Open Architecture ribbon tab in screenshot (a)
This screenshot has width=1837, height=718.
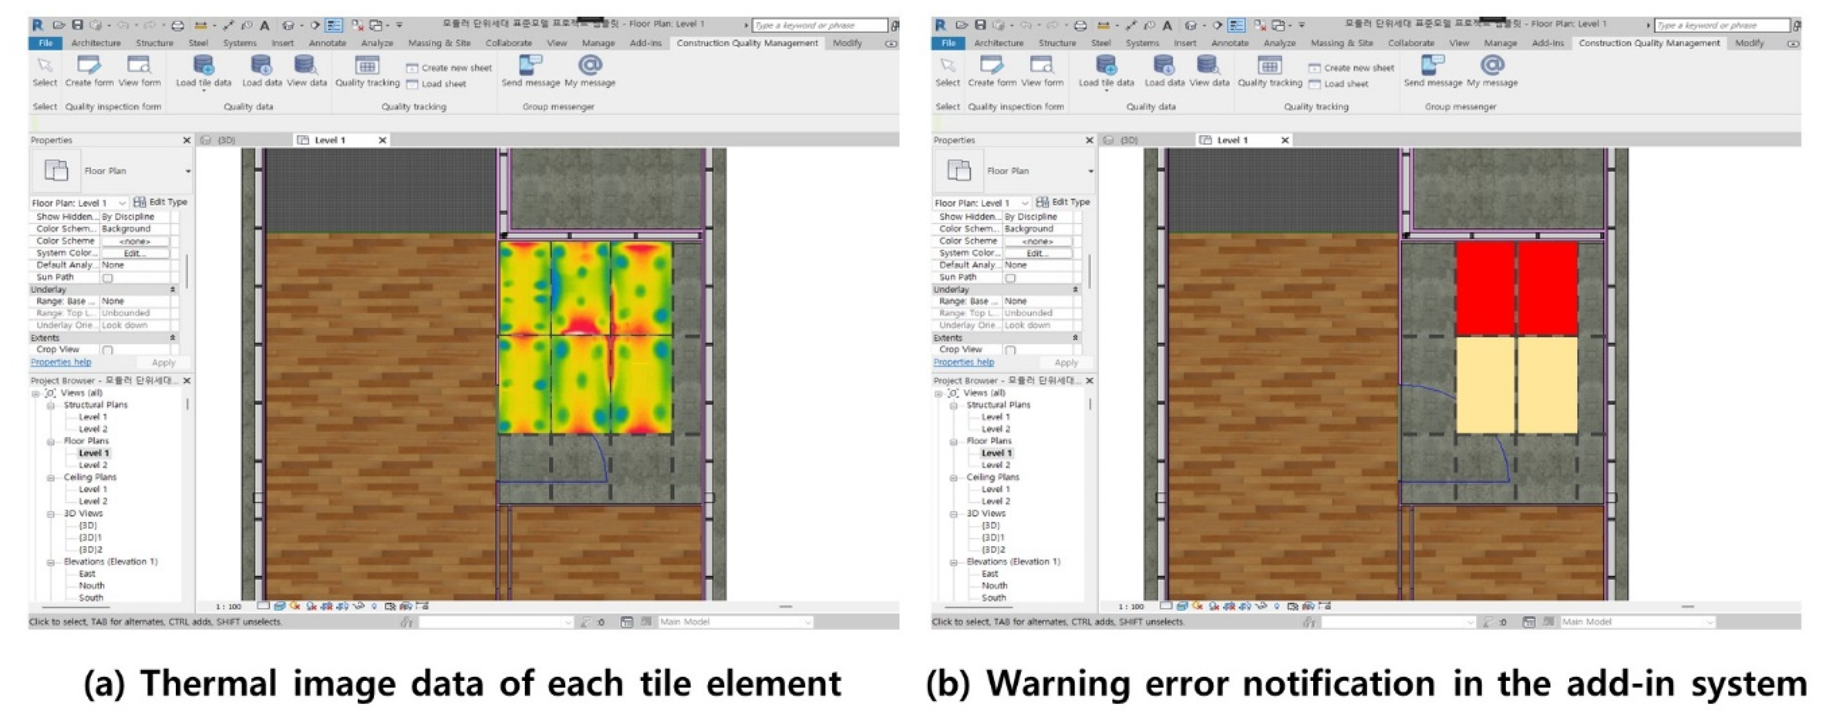click(x=95, y=43)
